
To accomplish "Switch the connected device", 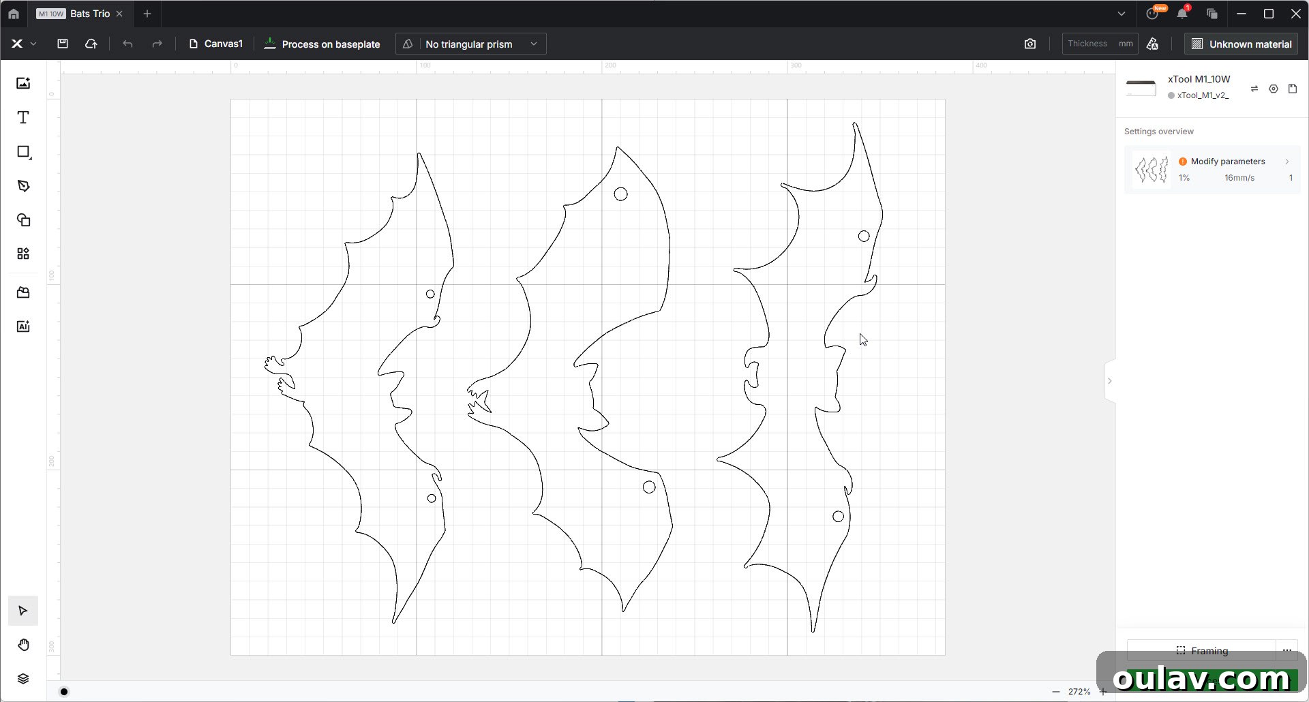I will click(1254, 89).
